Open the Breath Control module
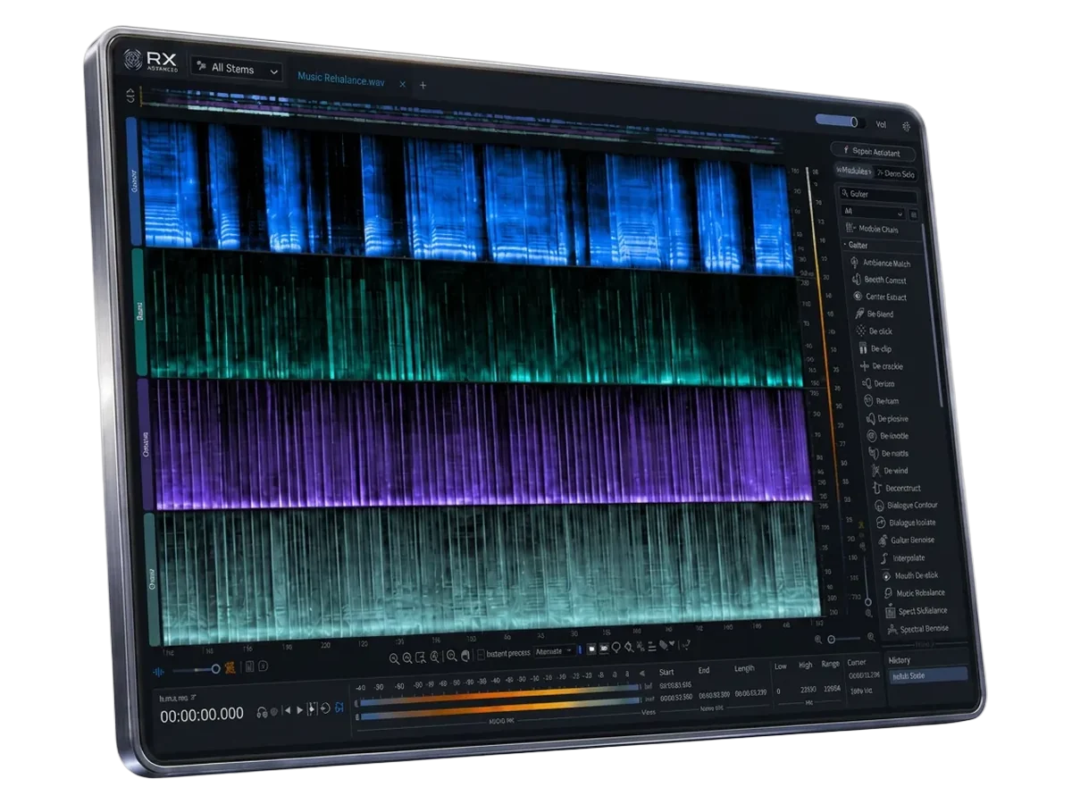The image size is (1072, 804). click(878, 281)
